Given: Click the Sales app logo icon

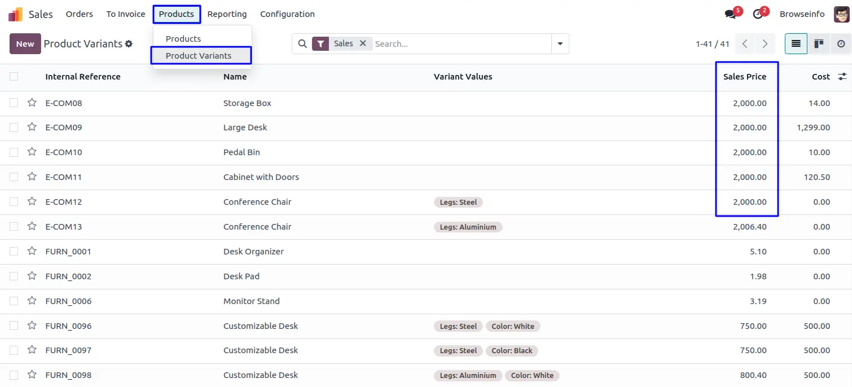Looking at the screenshot, I should pyautogui.click(x=15, y=14).
